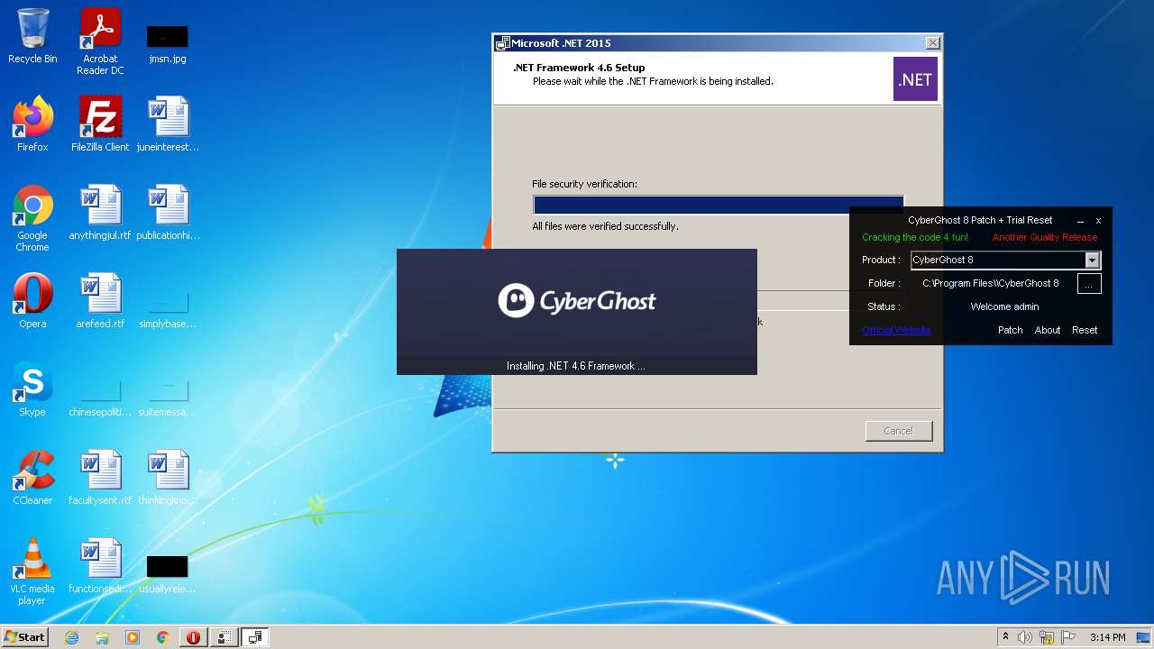Open the volume tray icon
1154x649 pixels.
click(x=1025, y=637)
